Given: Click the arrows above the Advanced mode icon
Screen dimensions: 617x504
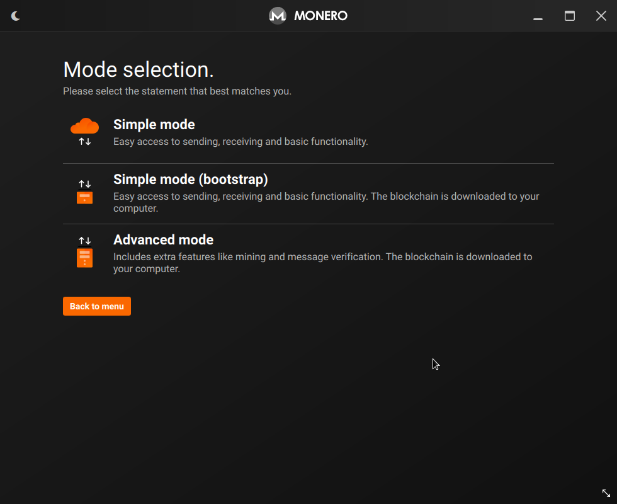Looking at the screenshot, I should pyautogui.click(x=84, y=241).
